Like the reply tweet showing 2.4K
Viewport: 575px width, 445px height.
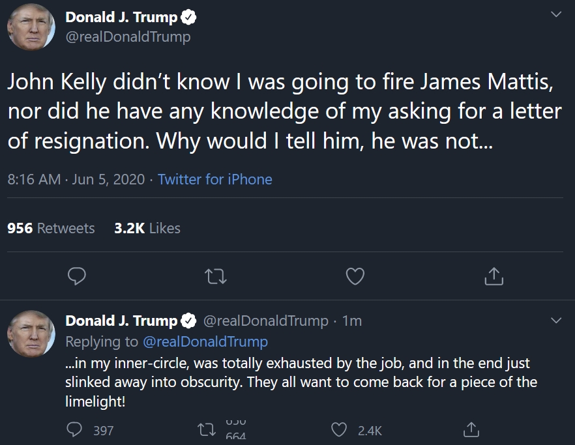click(340, 430)
